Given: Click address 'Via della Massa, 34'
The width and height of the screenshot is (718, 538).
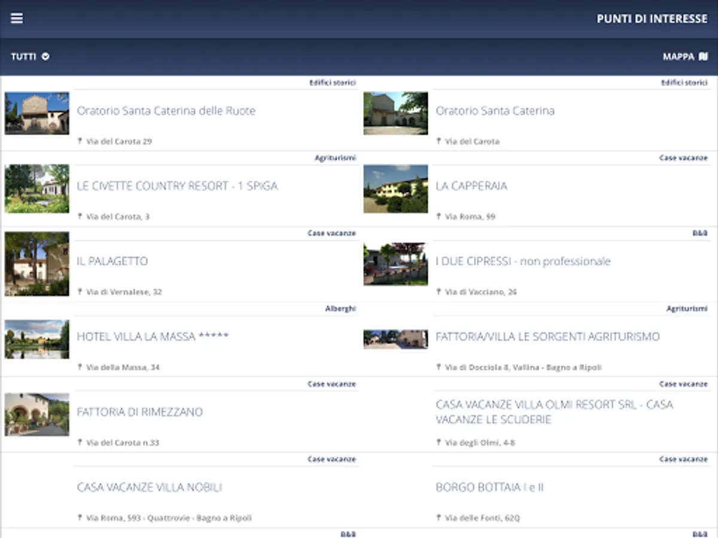Looking at the screenshot, I should (123, 368).
